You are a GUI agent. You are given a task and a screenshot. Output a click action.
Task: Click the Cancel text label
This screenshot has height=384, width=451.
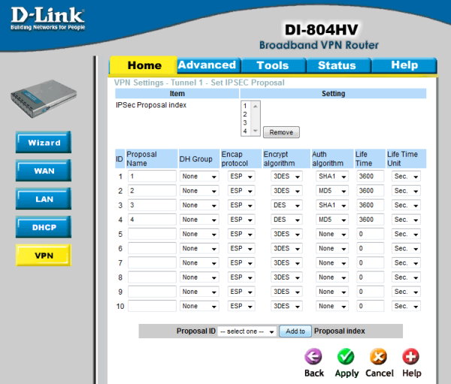(380, 373)
